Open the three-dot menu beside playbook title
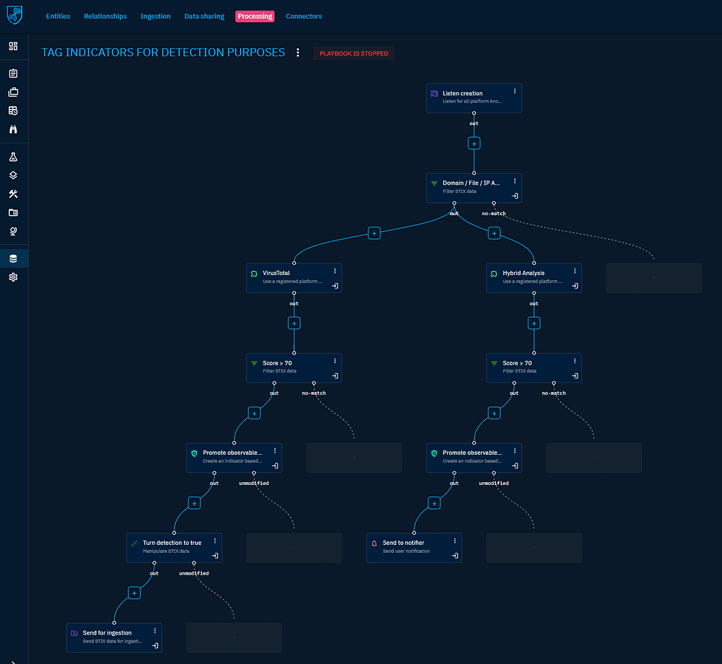 [298, 53]
